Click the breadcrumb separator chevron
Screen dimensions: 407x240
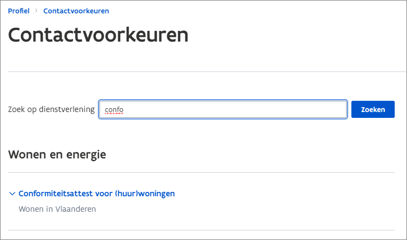[36, 11]
